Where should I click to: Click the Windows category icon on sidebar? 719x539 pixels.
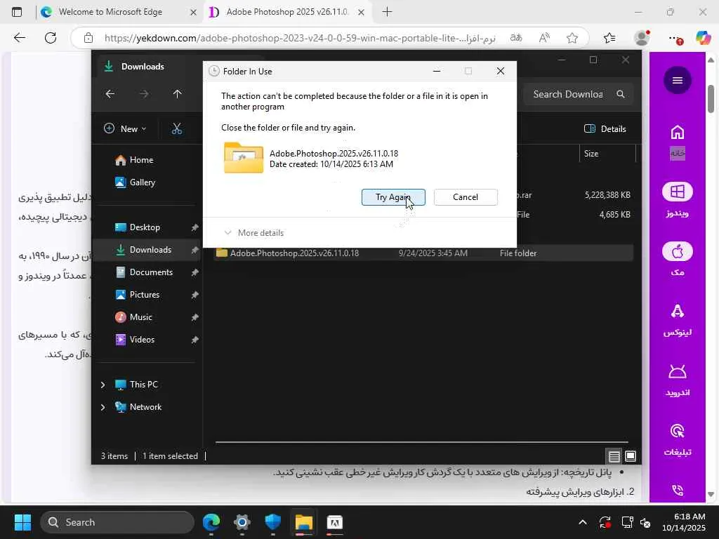coord(678,192)
